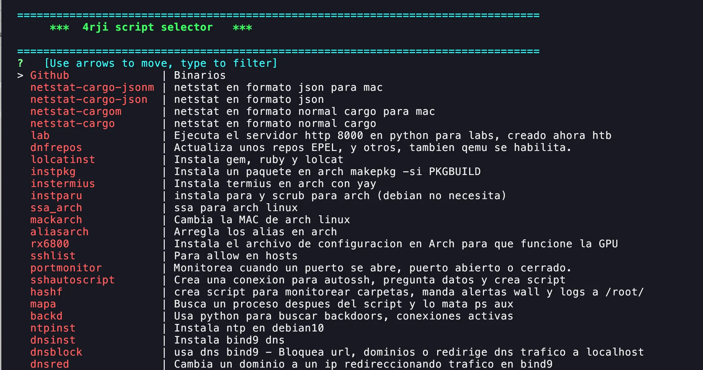Select the portmonitor entry
The image size is (703, 370).
pos(66,268)
